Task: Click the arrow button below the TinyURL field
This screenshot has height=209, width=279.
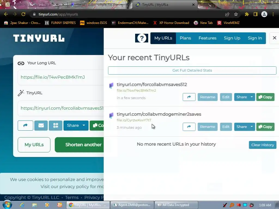Action: [25, 125]
